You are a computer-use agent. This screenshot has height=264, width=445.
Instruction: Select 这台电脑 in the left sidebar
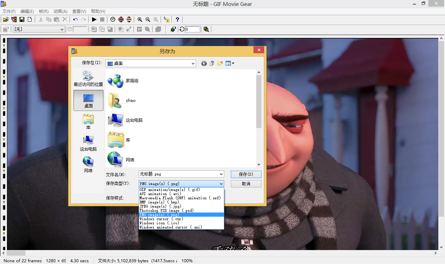pos(88,143)
